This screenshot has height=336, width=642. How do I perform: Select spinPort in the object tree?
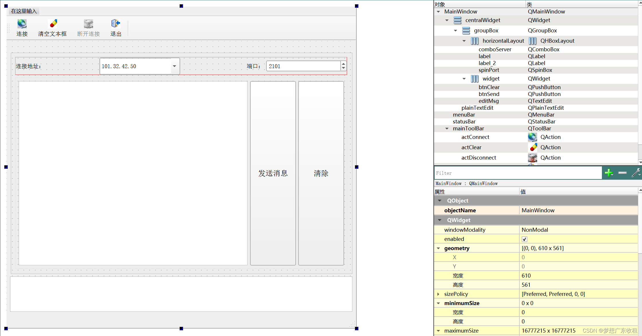489,70
